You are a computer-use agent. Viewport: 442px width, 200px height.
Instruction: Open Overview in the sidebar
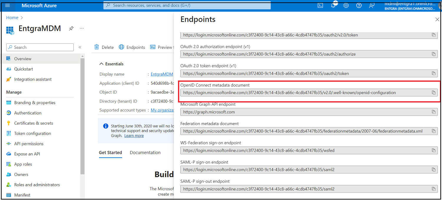(x=40, y=59)
